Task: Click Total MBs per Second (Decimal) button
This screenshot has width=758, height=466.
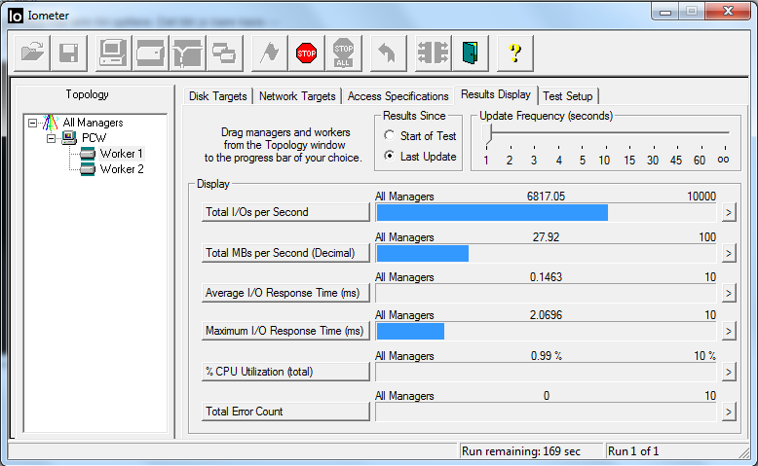Action: point(285,253)
